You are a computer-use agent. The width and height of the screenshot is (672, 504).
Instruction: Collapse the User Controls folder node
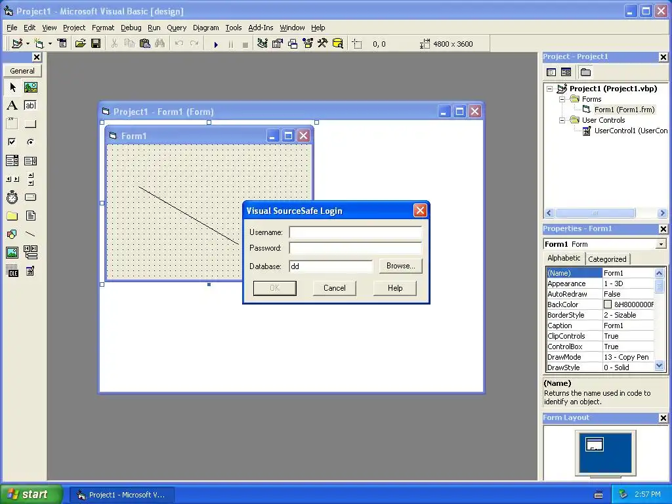click(x=562, y=121)
